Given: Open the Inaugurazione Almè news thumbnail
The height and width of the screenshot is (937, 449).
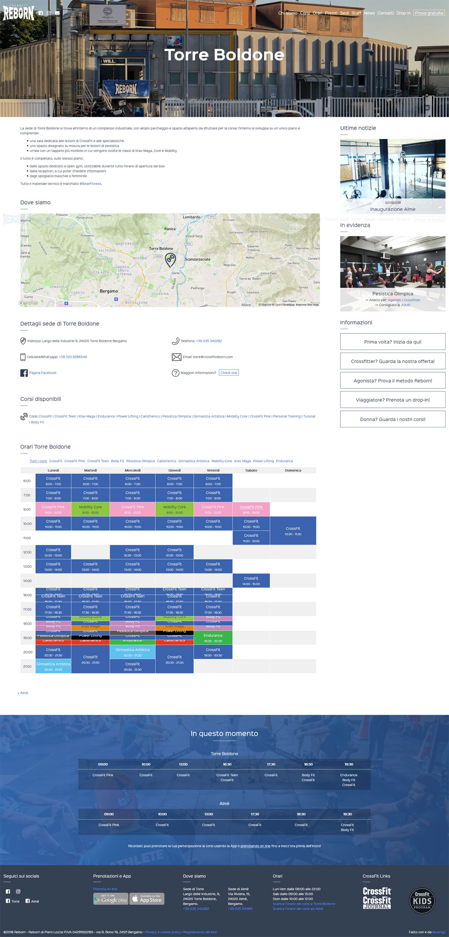Looking at the screenshot, I should (x=393, y=175).
